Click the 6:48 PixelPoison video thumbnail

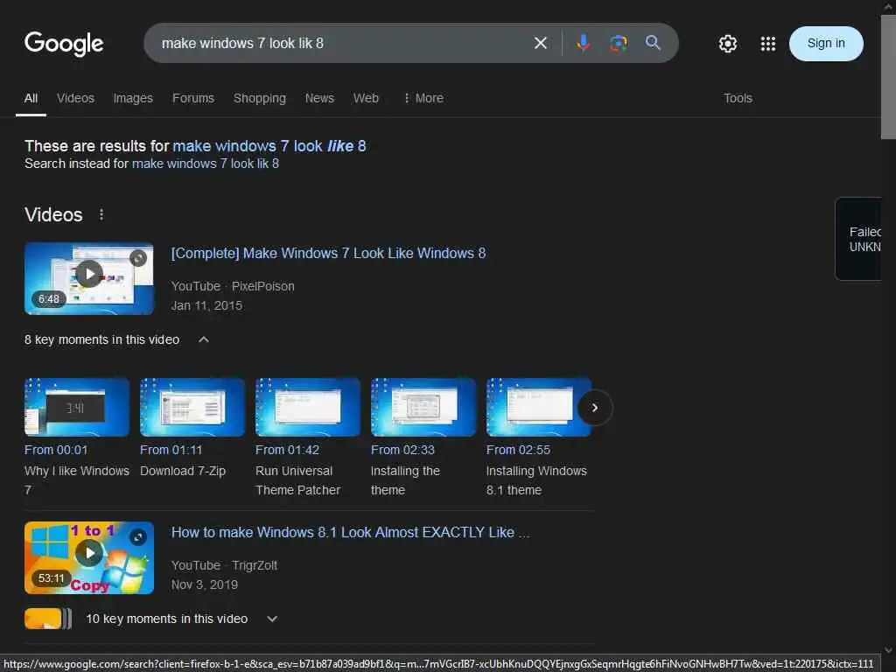tap(89, 279)
